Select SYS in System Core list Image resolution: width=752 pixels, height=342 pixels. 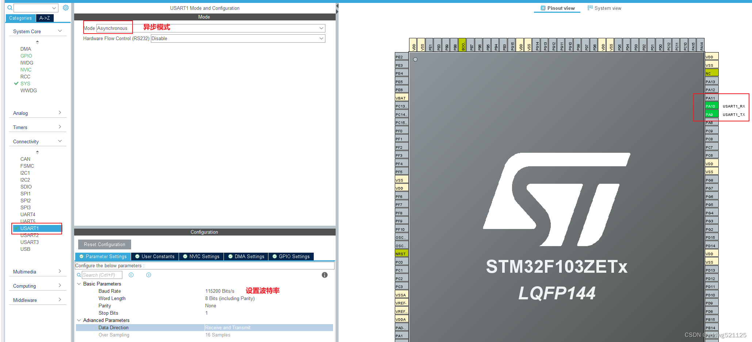tap(26, 83)
